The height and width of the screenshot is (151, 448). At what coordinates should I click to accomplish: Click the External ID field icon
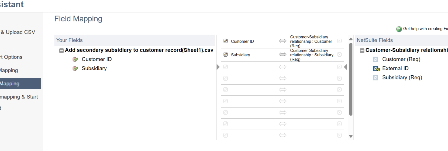point(376,69)
